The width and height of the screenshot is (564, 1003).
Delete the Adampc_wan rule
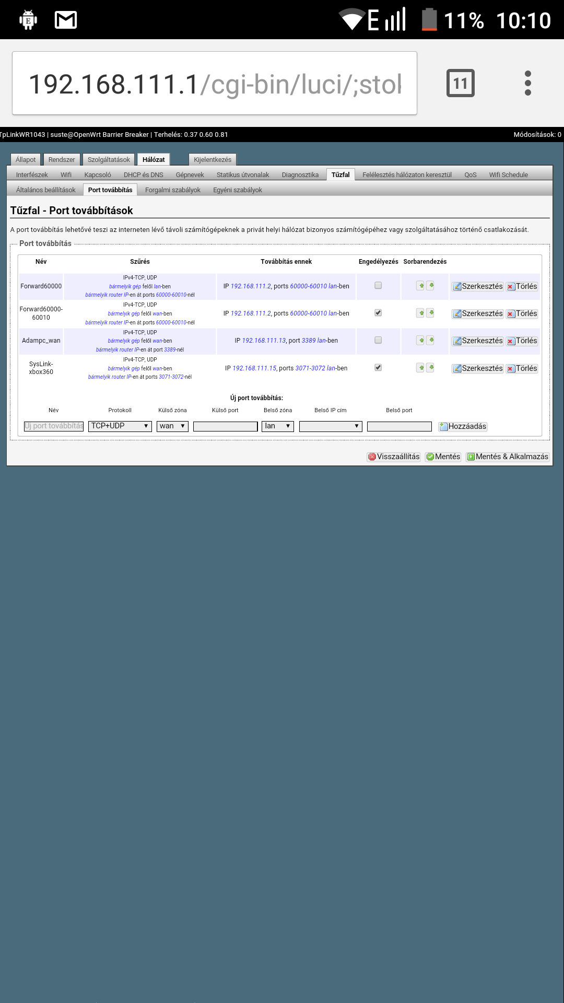(x=522, y=341)
